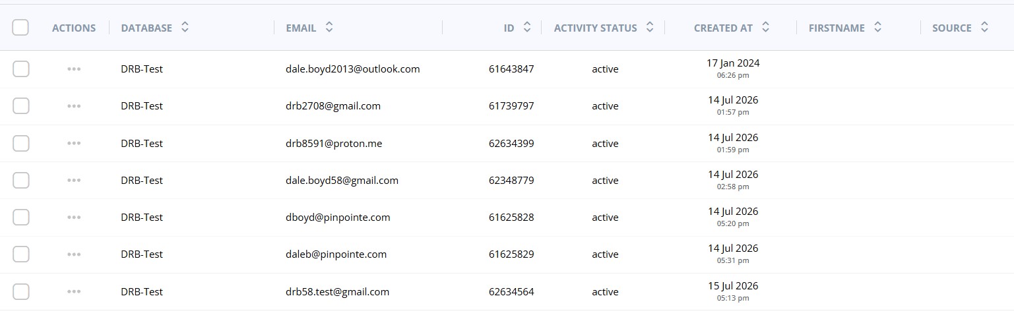Select email daleb@pinpointe.com
This screenshot has width=1014, height=323.
[x=336, y=254]
